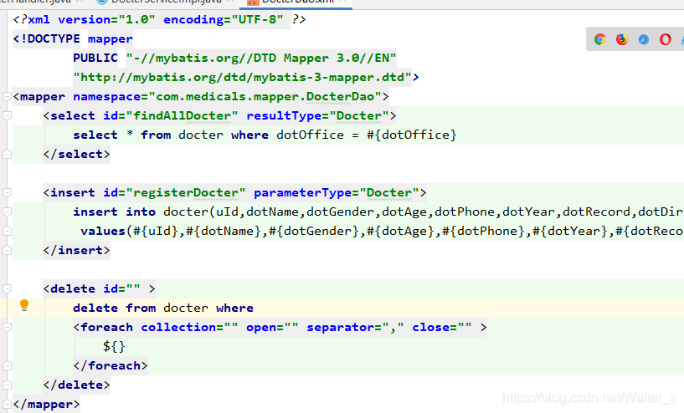The width and height of the screenshot is (684, 413).
Task: Click fold marker at closing insert tag
Action: 7,251
